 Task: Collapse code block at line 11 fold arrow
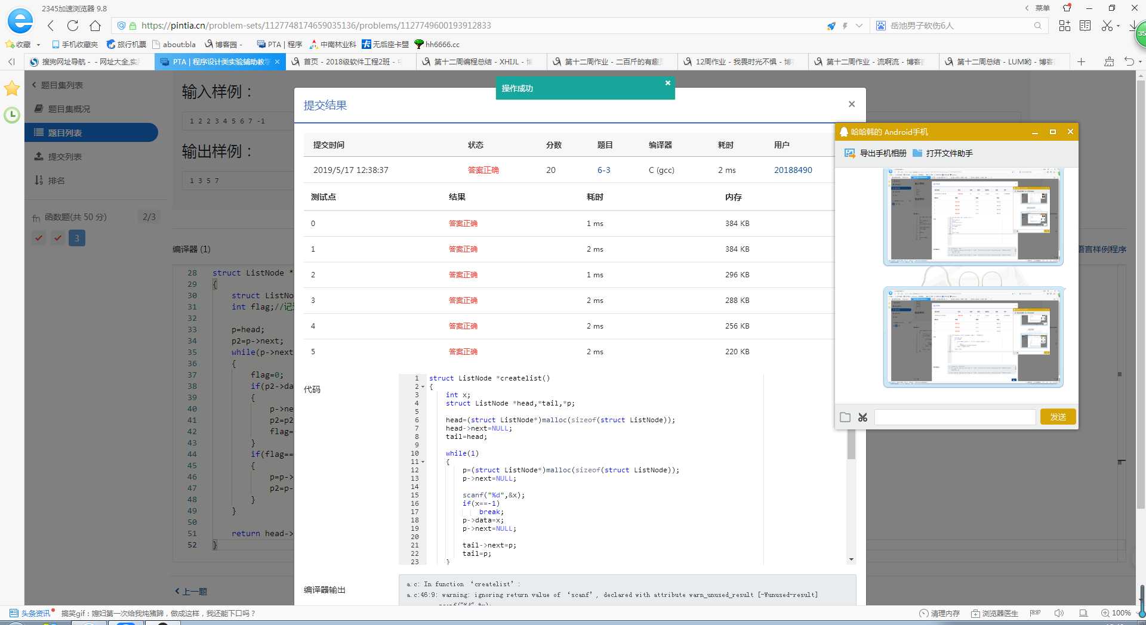[x=423, y=462]
